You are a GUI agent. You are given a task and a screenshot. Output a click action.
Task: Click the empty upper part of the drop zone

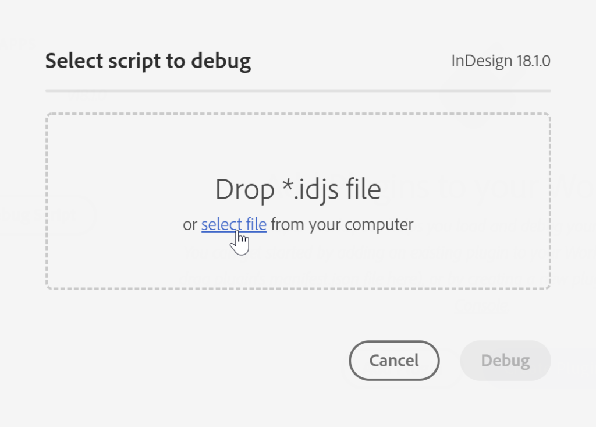tap(298, 143)
